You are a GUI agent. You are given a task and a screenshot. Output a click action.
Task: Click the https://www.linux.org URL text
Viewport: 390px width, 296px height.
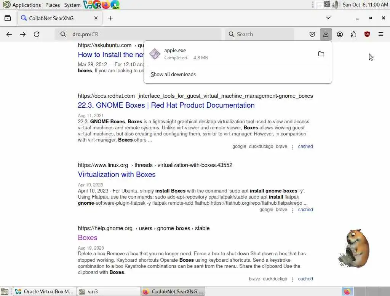[x=103, y=165]
